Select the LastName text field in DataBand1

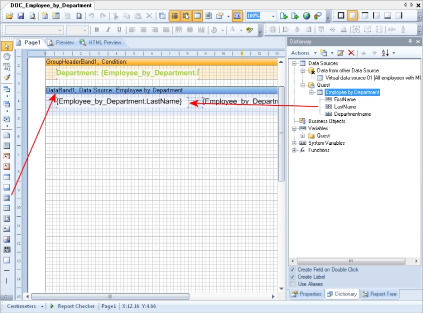pyautogui.click(x=122, y=102)
